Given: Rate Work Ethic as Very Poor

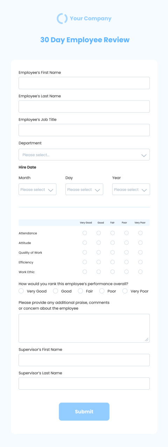Looking at the screenshot, I should [x=140, y=272].
